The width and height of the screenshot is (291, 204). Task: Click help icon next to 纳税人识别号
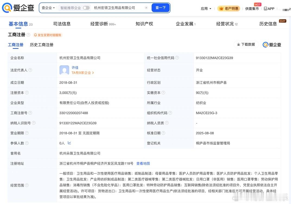(34, 123)
